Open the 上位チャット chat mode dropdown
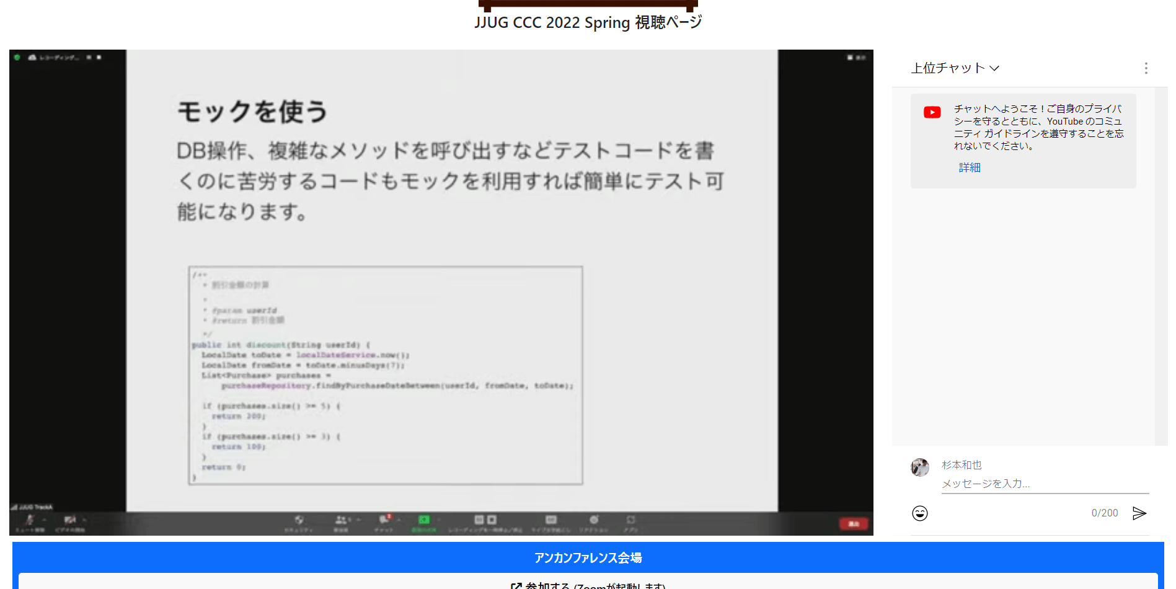This screenshot has height=589, width=1176. click(955, 68)
